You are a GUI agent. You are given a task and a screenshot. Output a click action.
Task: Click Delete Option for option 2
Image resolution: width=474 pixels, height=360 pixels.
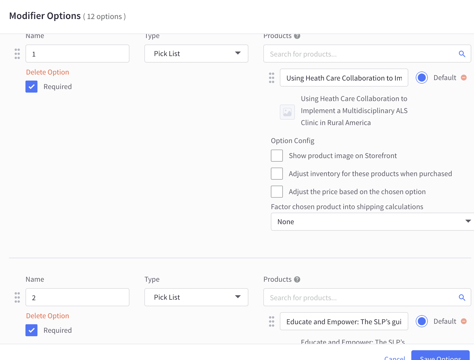(x=47, y=316)
